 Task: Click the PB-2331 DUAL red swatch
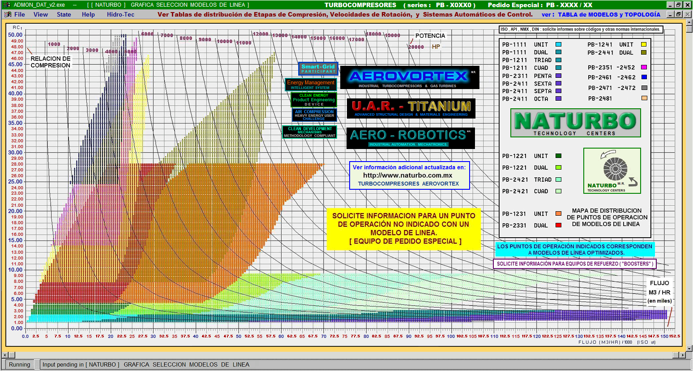(x=558, y=225)
